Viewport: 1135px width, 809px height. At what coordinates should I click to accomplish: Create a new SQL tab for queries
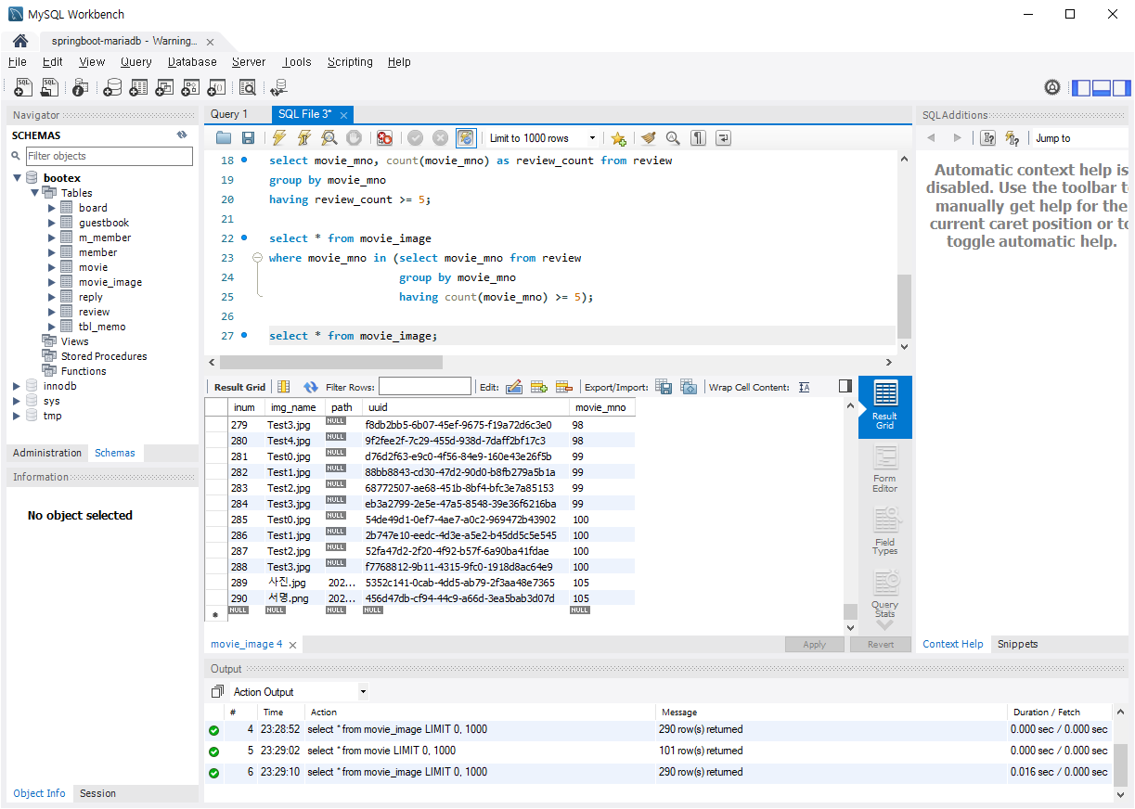24,87
